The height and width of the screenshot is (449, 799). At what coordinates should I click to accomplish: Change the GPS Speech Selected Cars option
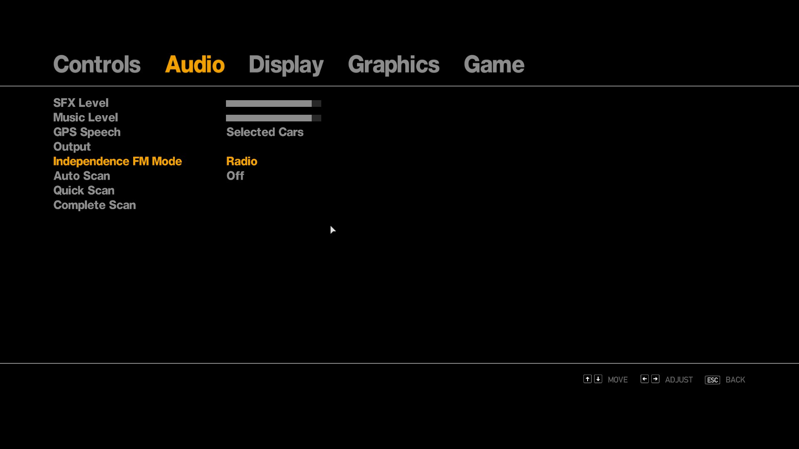click(x=265, y=132)
